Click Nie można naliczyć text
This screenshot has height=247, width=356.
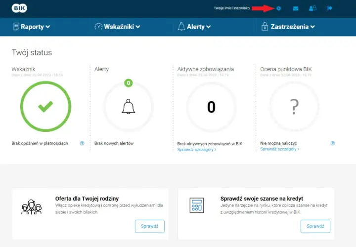click(x=278, y=143)
